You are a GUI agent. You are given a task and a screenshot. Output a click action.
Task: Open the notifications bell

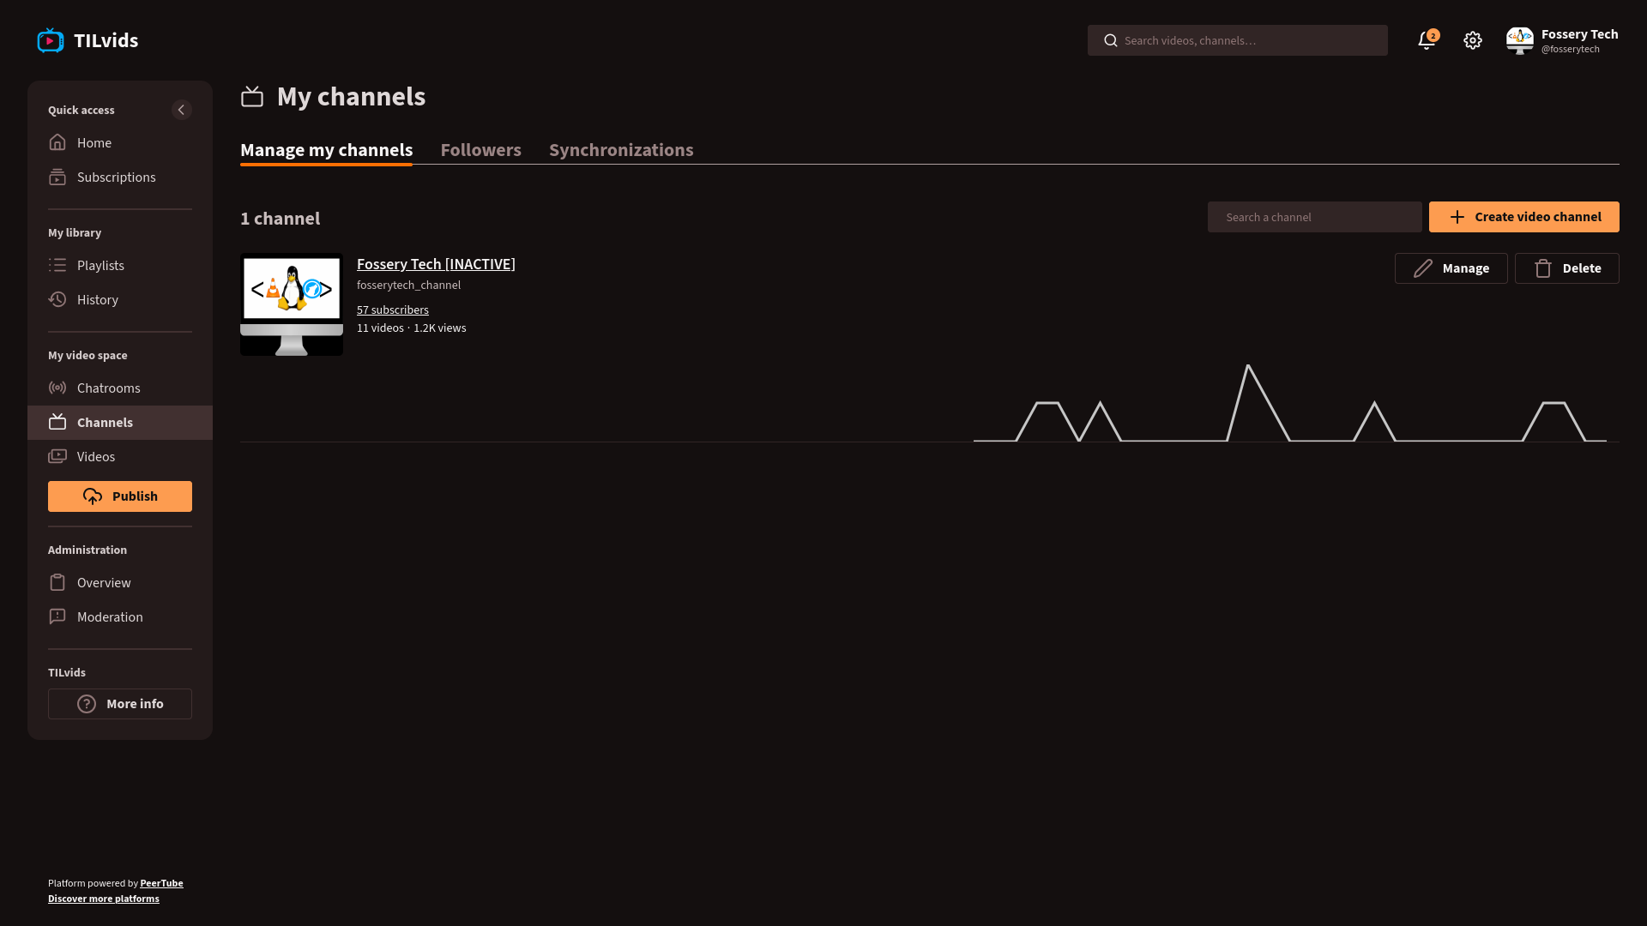tap(1427, 40)
